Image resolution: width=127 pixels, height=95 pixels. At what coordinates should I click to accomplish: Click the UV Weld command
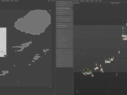[64, 15]
